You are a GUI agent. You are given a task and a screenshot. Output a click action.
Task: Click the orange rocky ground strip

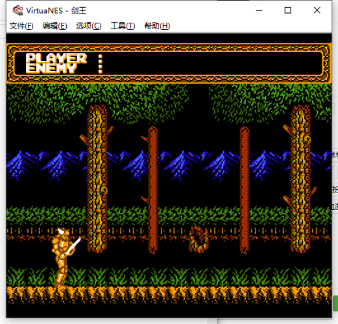(169, 295)
